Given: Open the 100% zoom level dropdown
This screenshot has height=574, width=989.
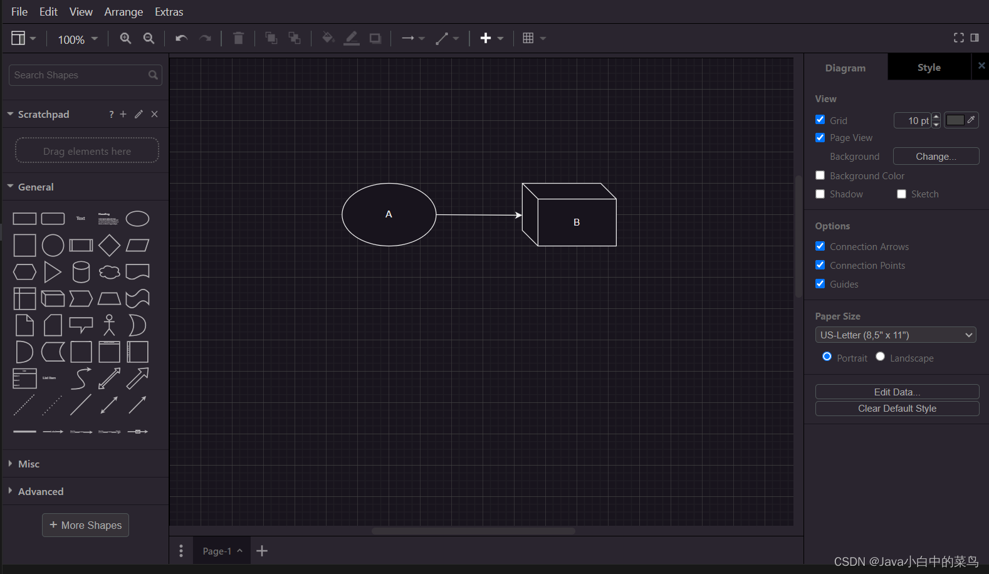Looking at the screenshot, I should tap(78, 39).
